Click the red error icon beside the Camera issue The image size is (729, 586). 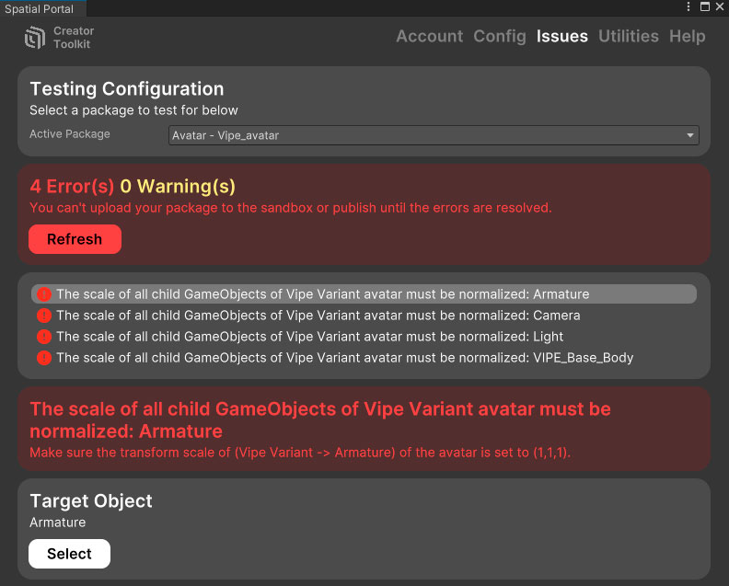click(44, 316)
